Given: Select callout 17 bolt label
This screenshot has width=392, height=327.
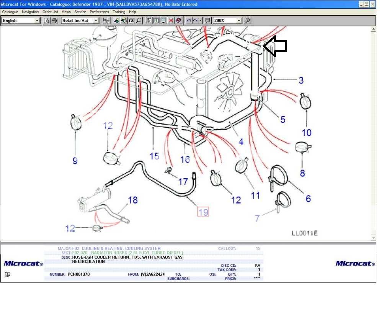Looking at the screenshot, I should point(183,182).
